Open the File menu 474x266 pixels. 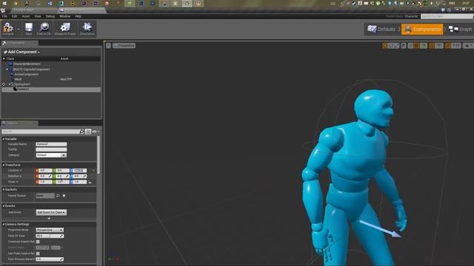4,16
